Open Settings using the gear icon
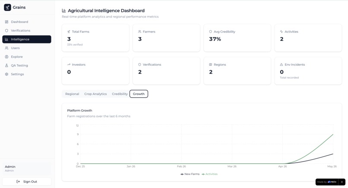The height and width of the screenshot is (188, 348). [x=6, y=74]
